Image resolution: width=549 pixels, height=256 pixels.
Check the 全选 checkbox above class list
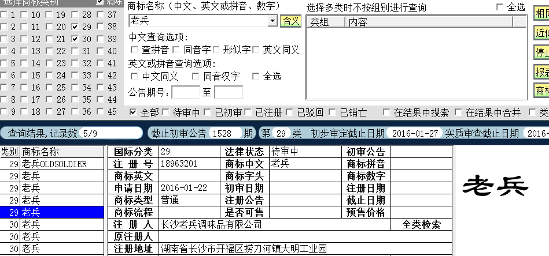click(500, 7)
